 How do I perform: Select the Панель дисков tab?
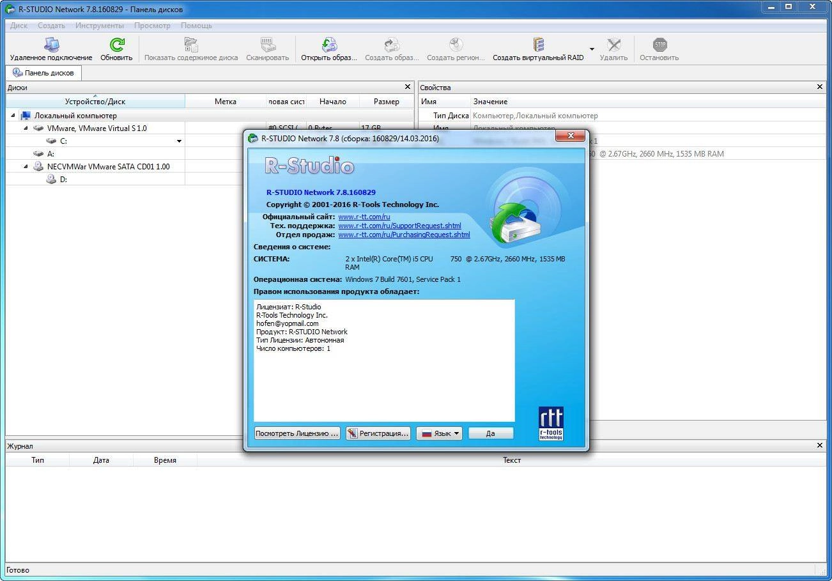(43, 73)
